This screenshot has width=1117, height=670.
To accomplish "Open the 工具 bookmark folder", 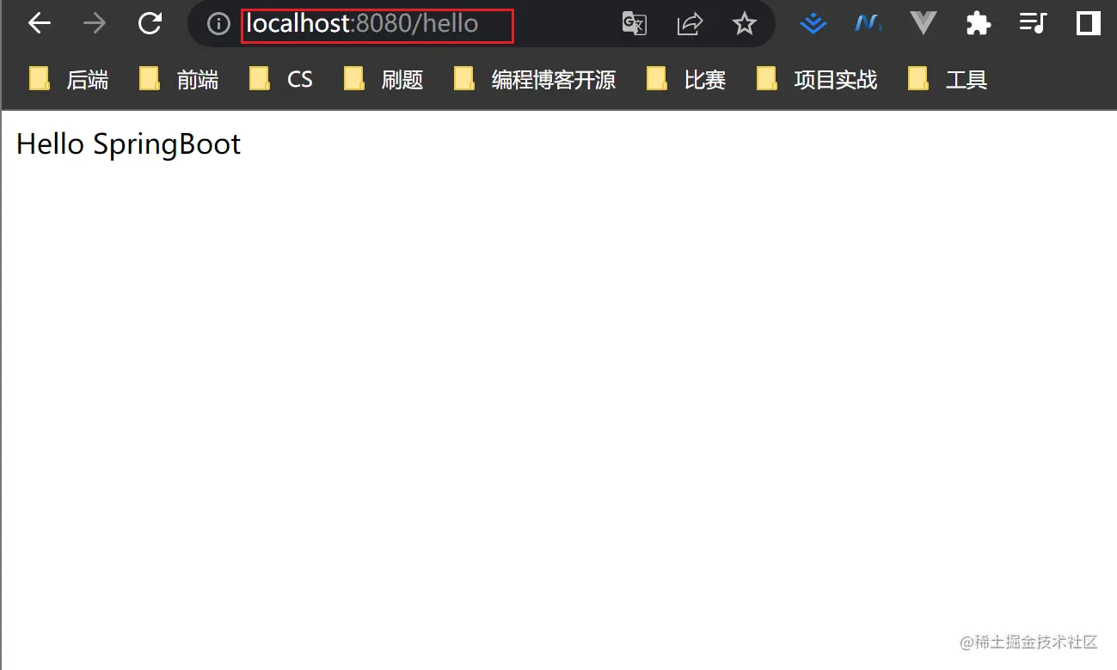I will pyautogui.click(x=948, y=80).
